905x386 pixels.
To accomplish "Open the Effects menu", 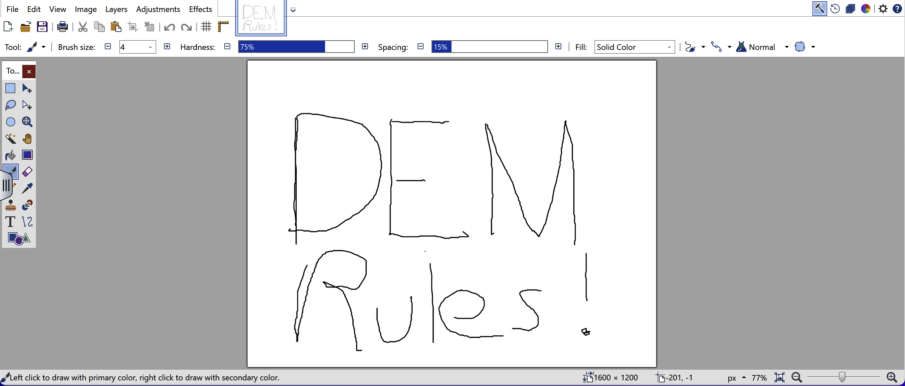I will (x=200, y=9).
